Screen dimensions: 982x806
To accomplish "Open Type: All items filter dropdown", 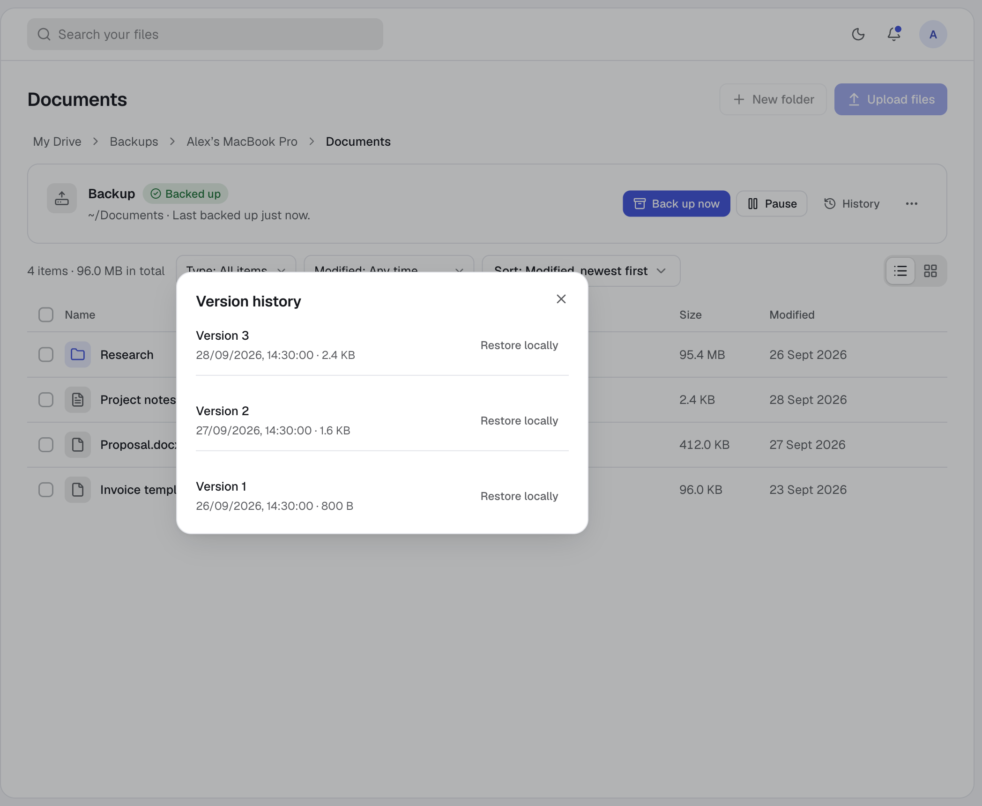I will coord(236,264).
